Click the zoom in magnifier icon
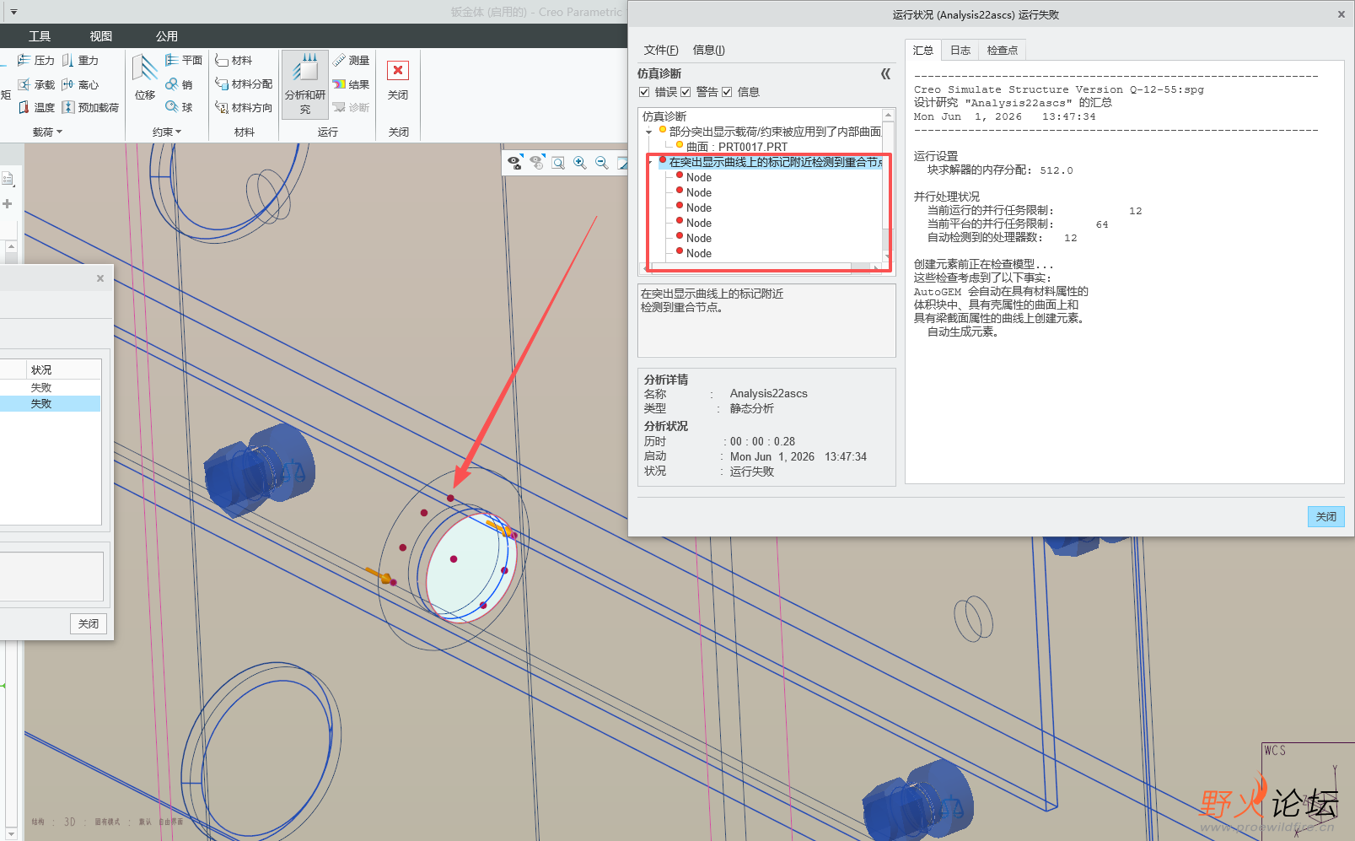 point(580,163)
